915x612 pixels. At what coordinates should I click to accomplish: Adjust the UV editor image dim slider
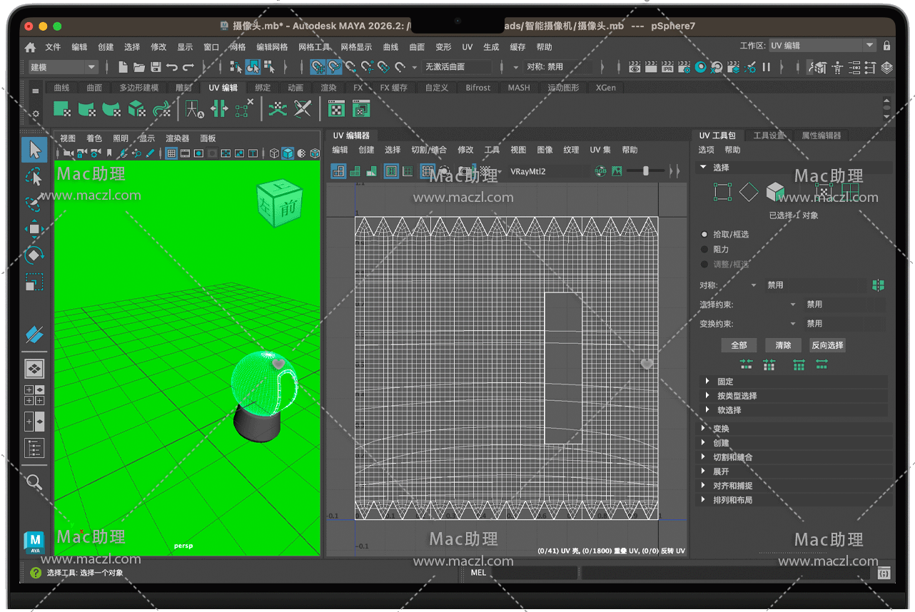pos(646,171)
